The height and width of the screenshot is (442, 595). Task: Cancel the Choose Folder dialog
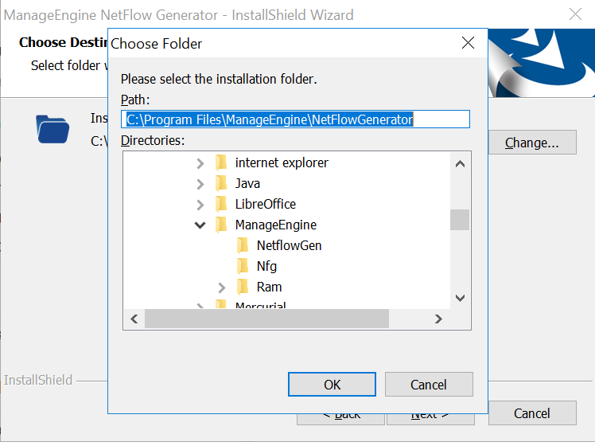pyautogui.click(x=428, y=385)
